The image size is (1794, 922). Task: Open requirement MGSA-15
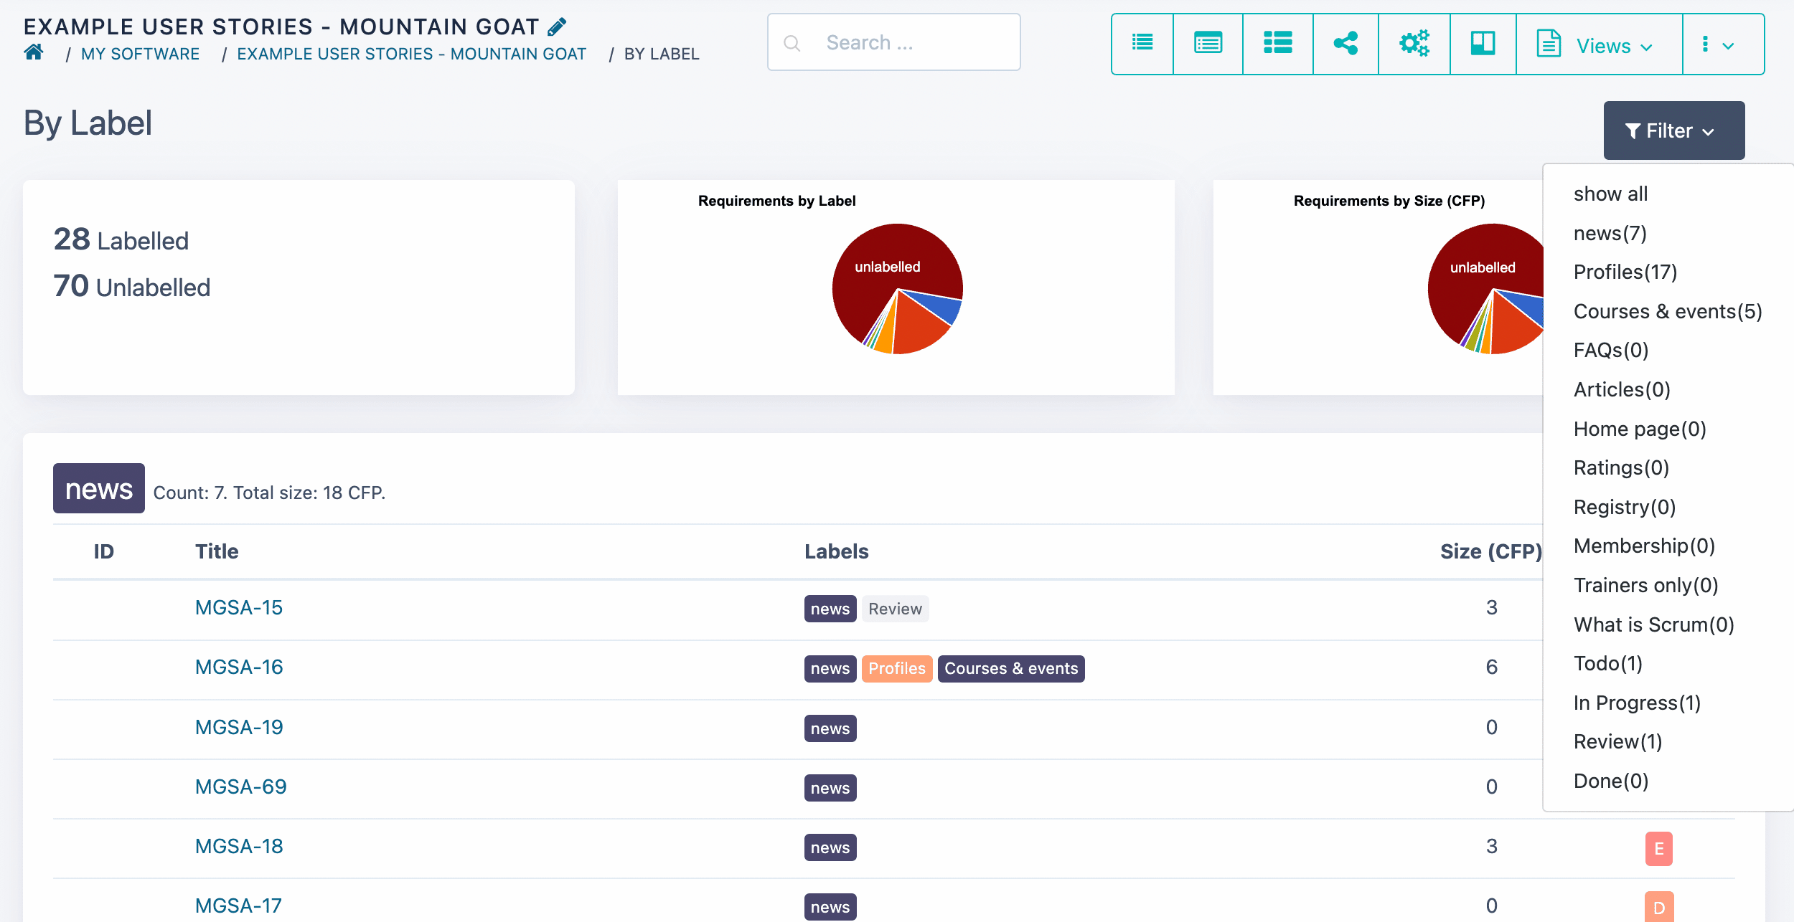[x=239, y=607]
